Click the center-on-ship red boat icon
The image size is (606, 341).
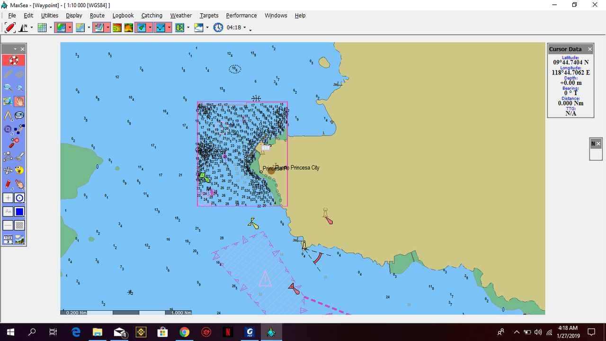[10, 27]
